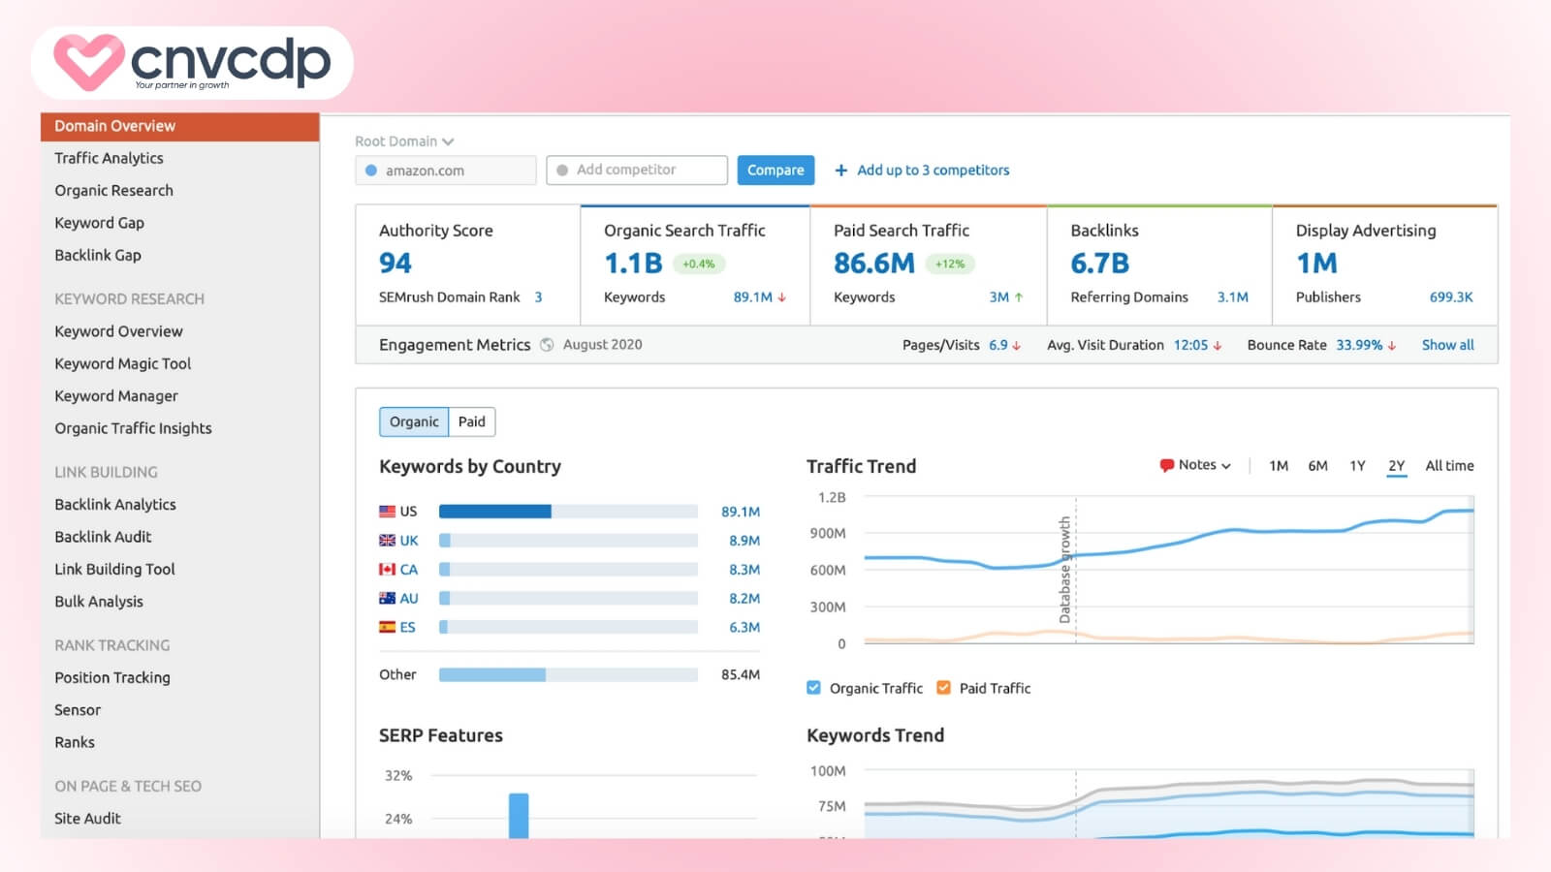Open the Root Domain dropdown

coord(404,141)
